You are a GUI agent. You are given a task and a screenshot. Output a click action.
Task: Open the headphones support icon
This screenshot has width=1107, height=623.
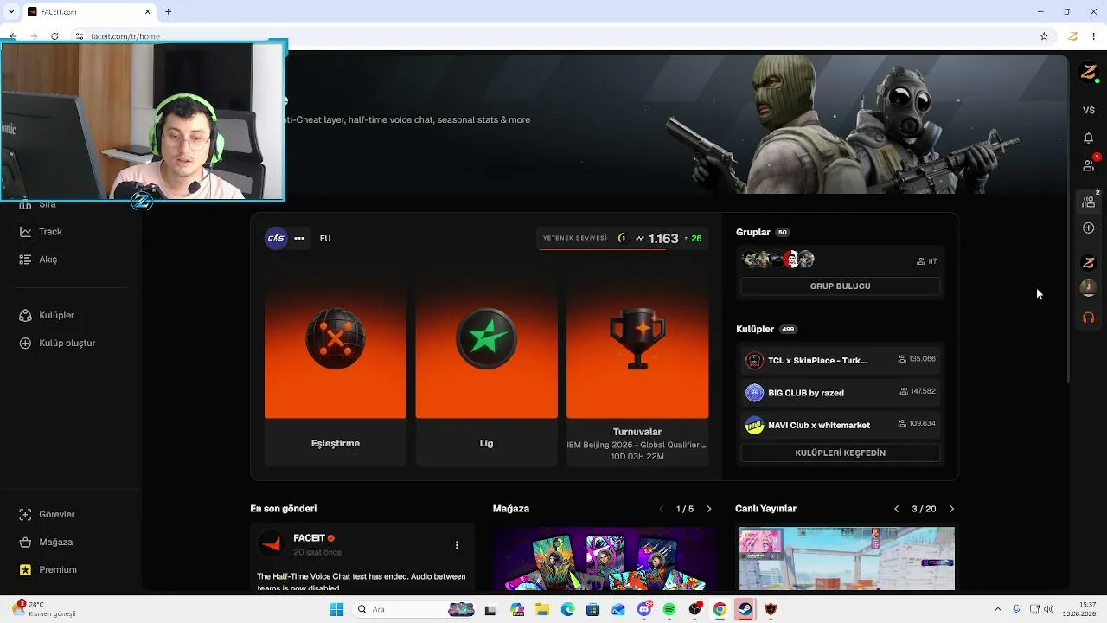coord(1089,318)
